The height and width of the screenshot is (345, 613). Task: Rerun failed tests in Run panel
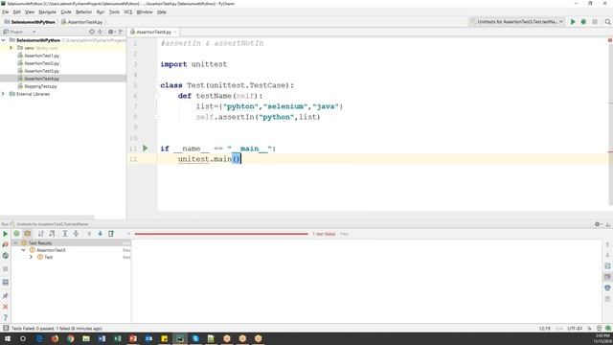[5, 244]
